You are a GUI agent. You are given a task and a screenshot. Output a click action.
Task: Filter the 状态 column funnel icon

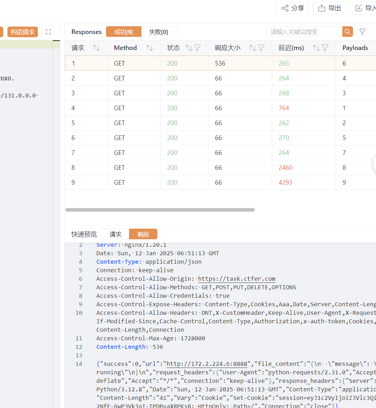tap(197, 48)
